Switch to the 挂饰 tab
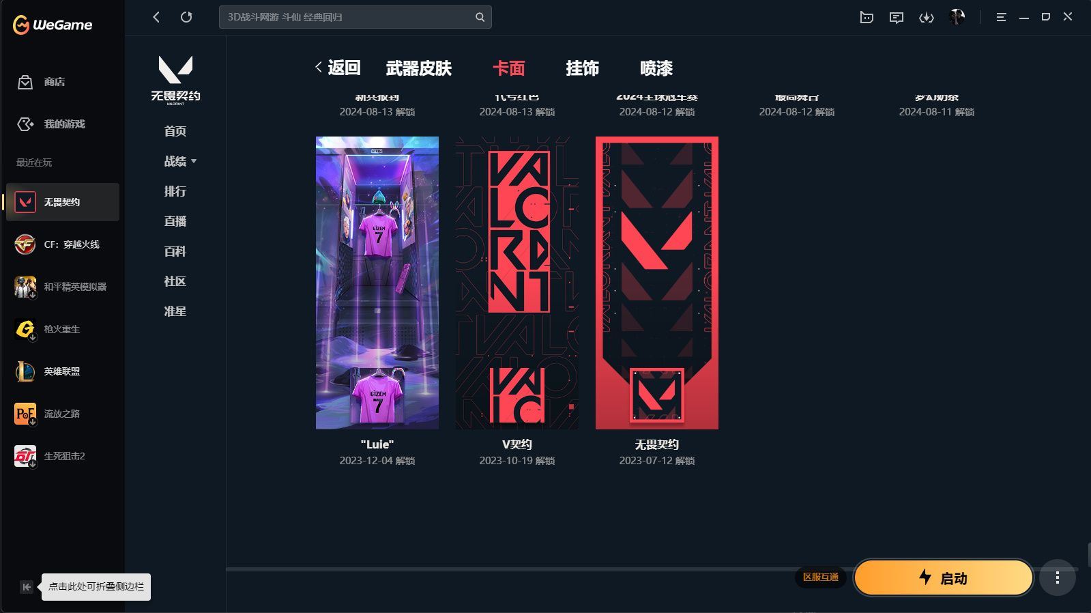Viewport: 1091px width, 613px height. click(582, 68)
